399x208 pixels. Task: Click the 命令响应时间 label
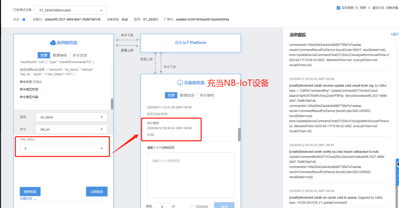tap(29, 89)
